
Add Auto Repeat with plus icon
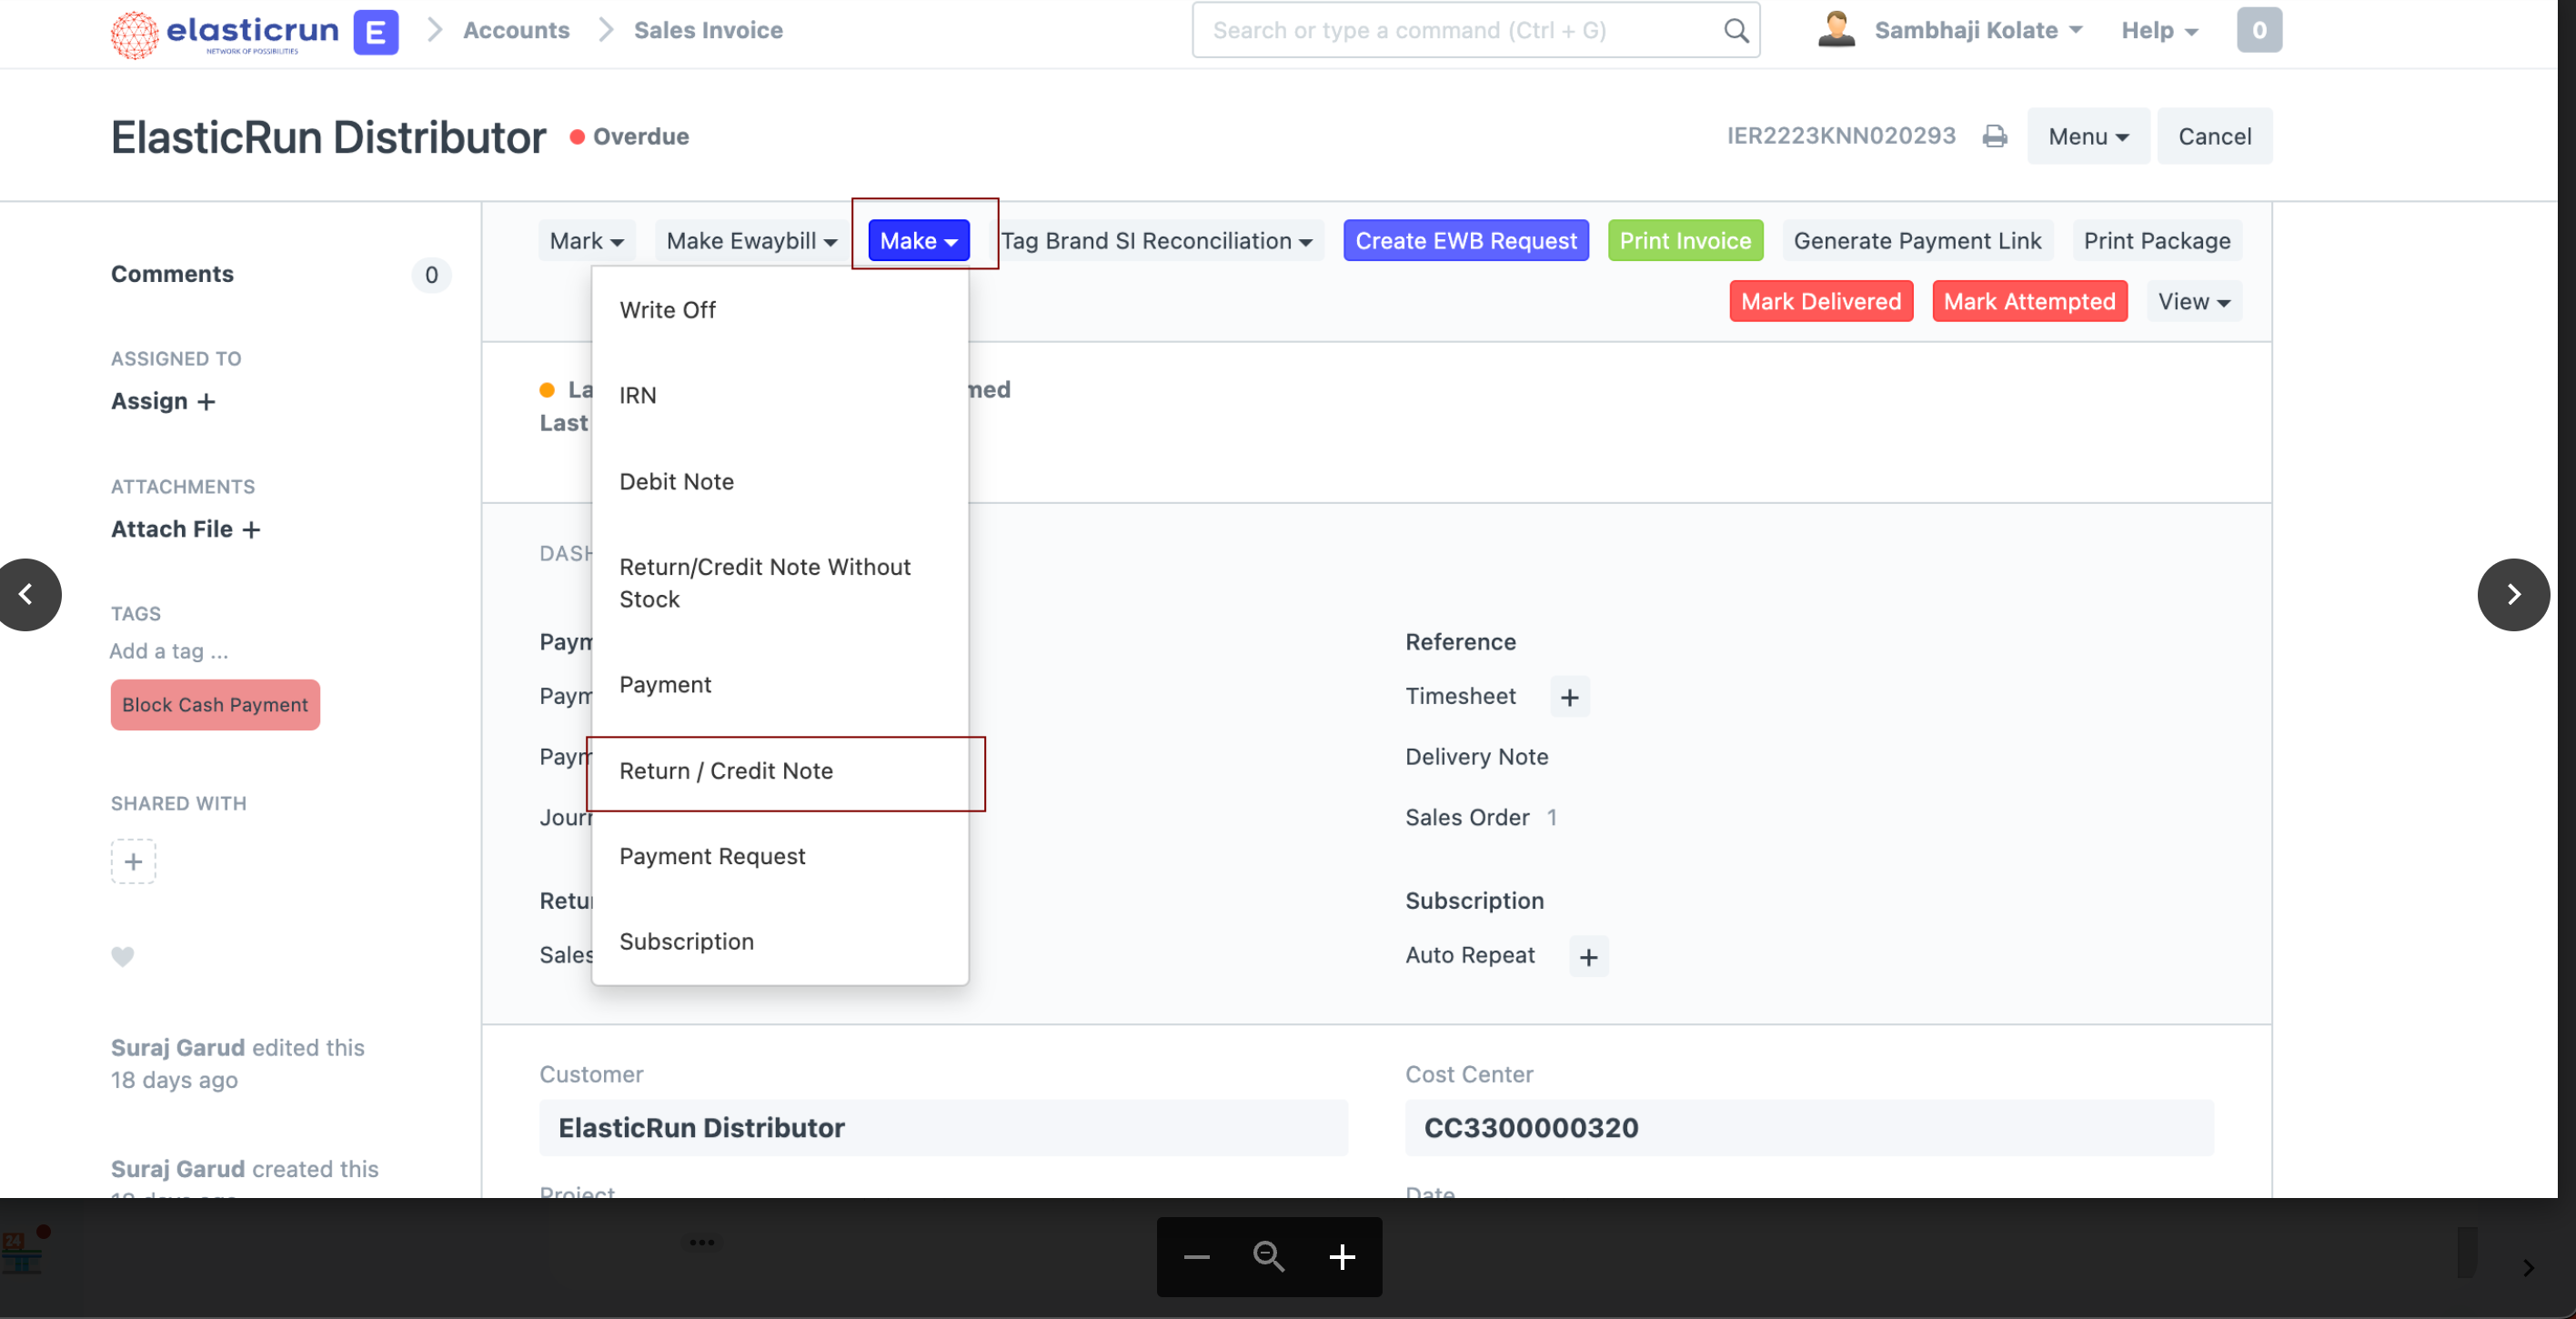tap(1588, 957)
